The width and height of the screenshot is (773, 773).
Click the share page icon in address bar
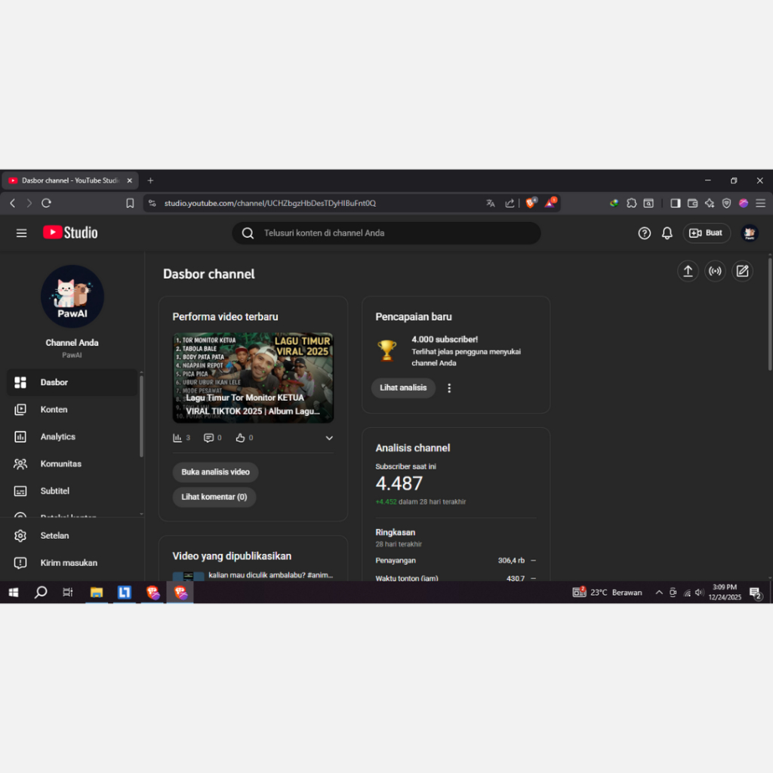tap(510, 203)
